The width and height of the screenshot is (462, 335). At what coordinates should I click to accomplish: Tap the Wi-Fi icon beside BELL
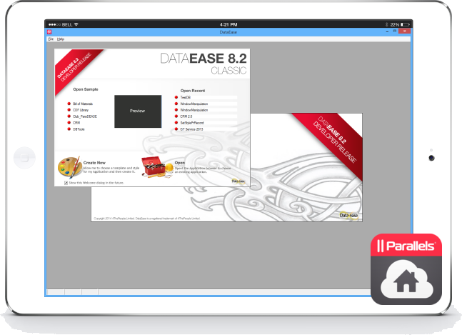[76, 24]
